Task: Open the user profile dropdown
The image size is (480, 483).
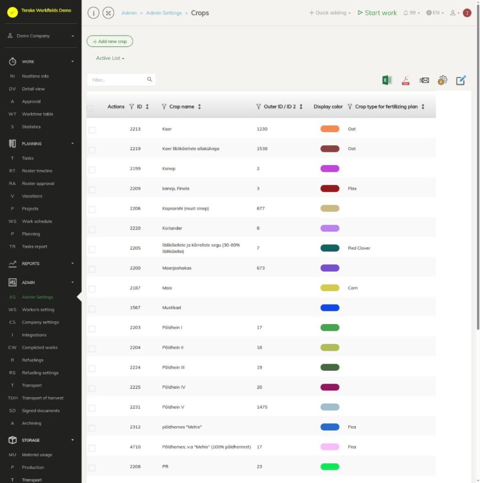Action: pos(455,13)
